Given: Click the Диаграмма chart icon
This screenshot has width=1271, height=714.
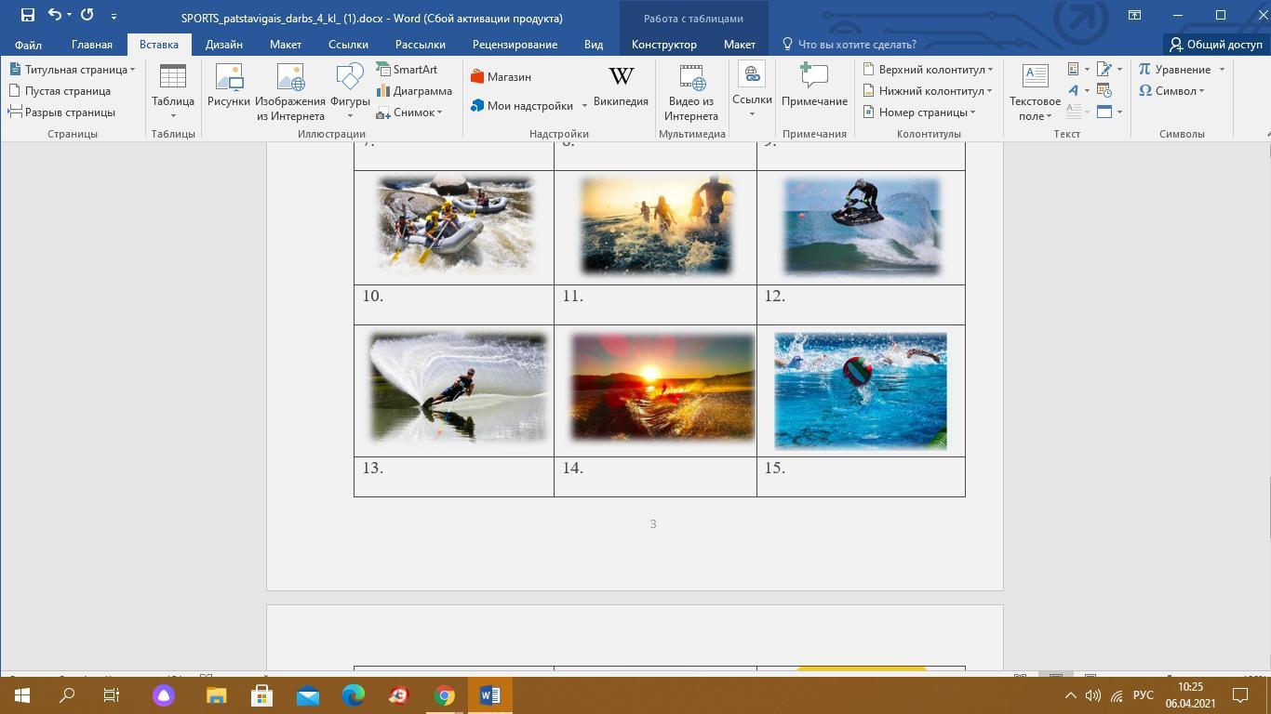Looking at the screenshot, I should tap(414, 91).
